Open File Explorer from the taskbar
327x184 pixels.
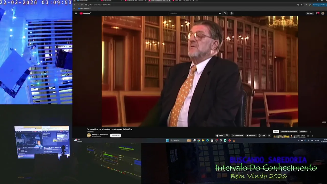coord(203,140)
